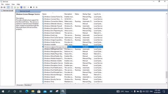Select the Windows Installer service
The image size is (168, 94).
point(72,45)
